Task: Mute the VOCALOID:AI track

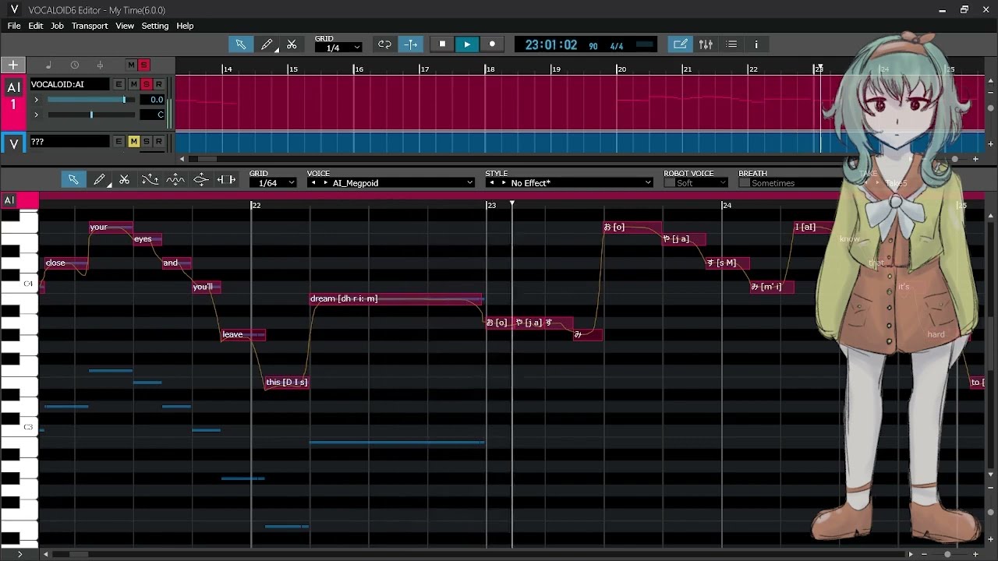Action: [x=133, y=84]
